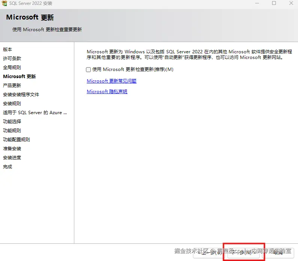Select the 全局规则 step in sidebar
This screenshot has height=261, width=298.
coord(12,67)
